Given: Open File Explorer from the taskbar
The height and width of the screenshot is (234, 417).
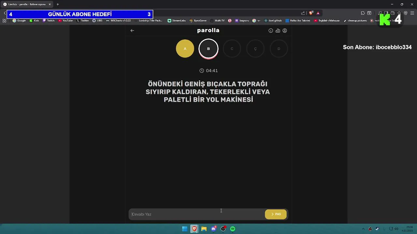Looking at the screenshot, I should tap(204, 229).
